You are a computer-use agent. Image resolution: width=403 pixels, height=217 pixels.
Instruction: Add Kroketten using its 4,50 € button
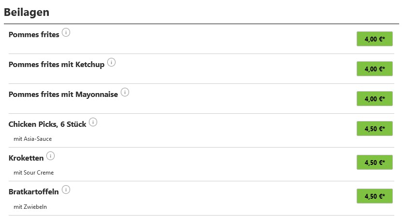point(374,163)
